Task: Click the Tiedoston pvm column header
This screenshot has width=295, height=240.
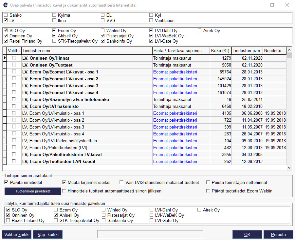Action: click(x=247, y=51)
